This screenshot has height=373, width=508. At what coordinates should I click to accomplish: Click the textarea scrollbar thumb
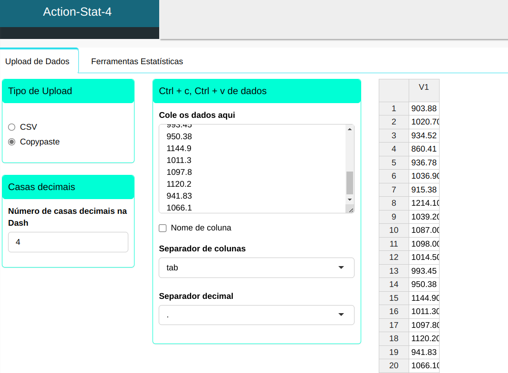click(x=350, y=182)
